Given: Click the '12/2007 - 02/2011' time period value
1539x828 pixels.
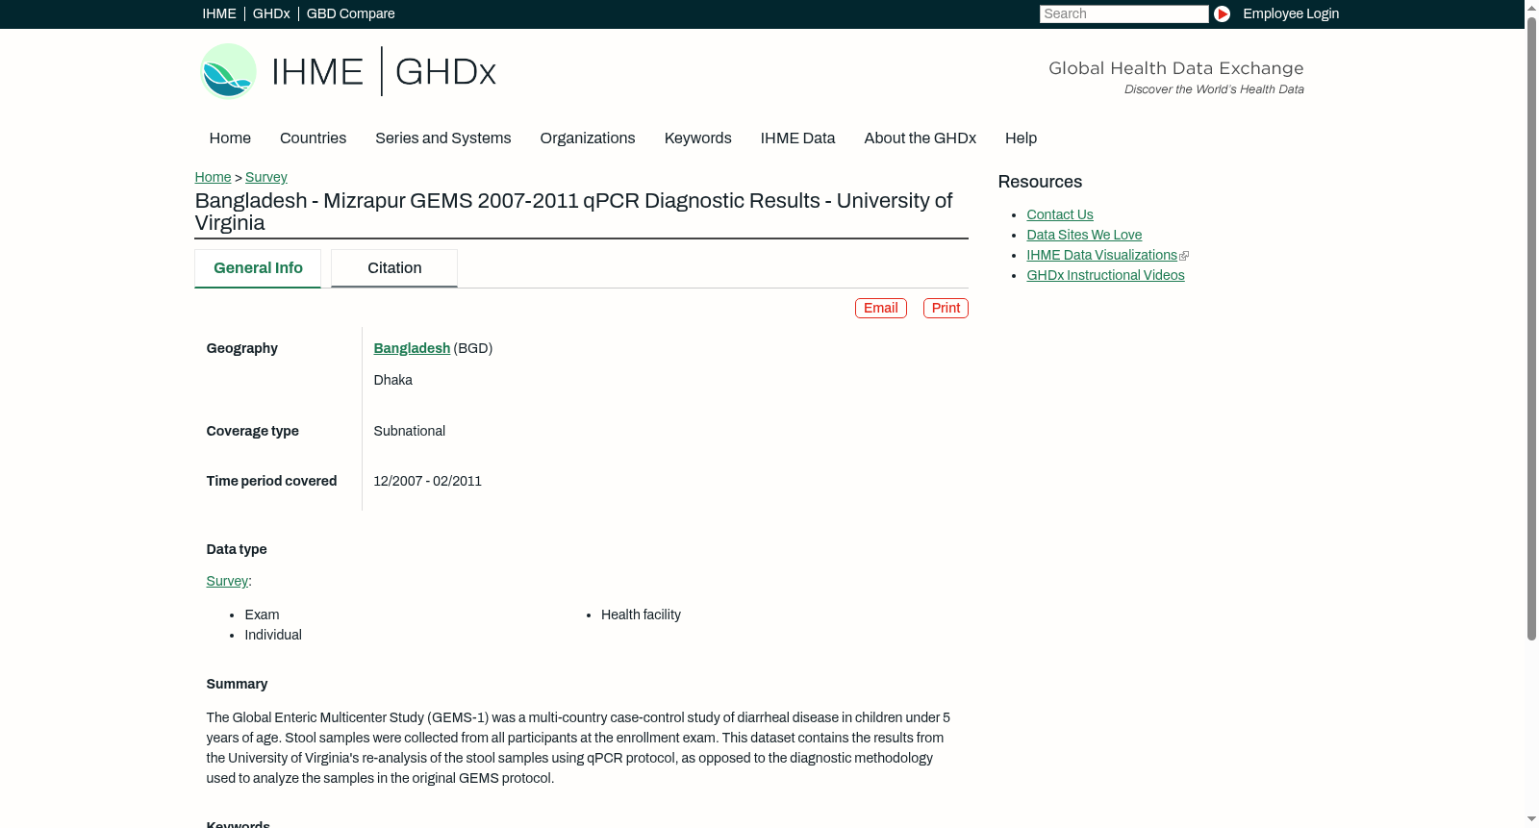Looking at the screenshot, I should [427, 481].
